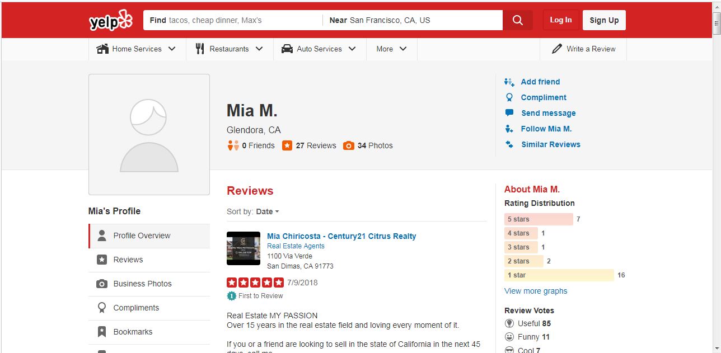Screen dimensions: 721x353
Task: Expand the Home Services dropdown chevron
Action: (172, 49)
